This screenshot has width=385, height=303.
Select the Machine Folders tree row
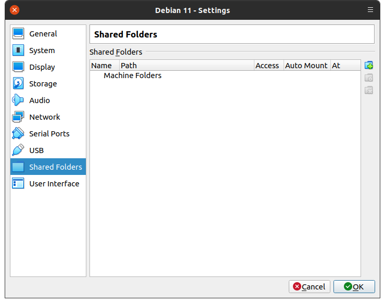pos(132,75)
